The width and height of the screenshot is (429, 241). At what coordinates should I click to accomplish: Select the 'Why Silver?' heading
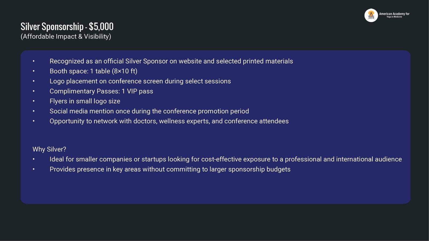pos(49,149)
